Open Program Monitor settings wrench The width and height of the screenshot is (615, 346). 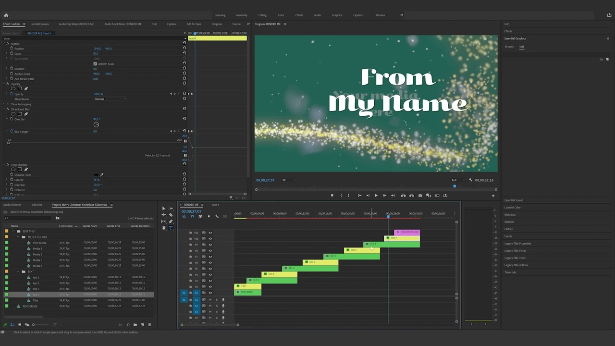click(470, 180)
